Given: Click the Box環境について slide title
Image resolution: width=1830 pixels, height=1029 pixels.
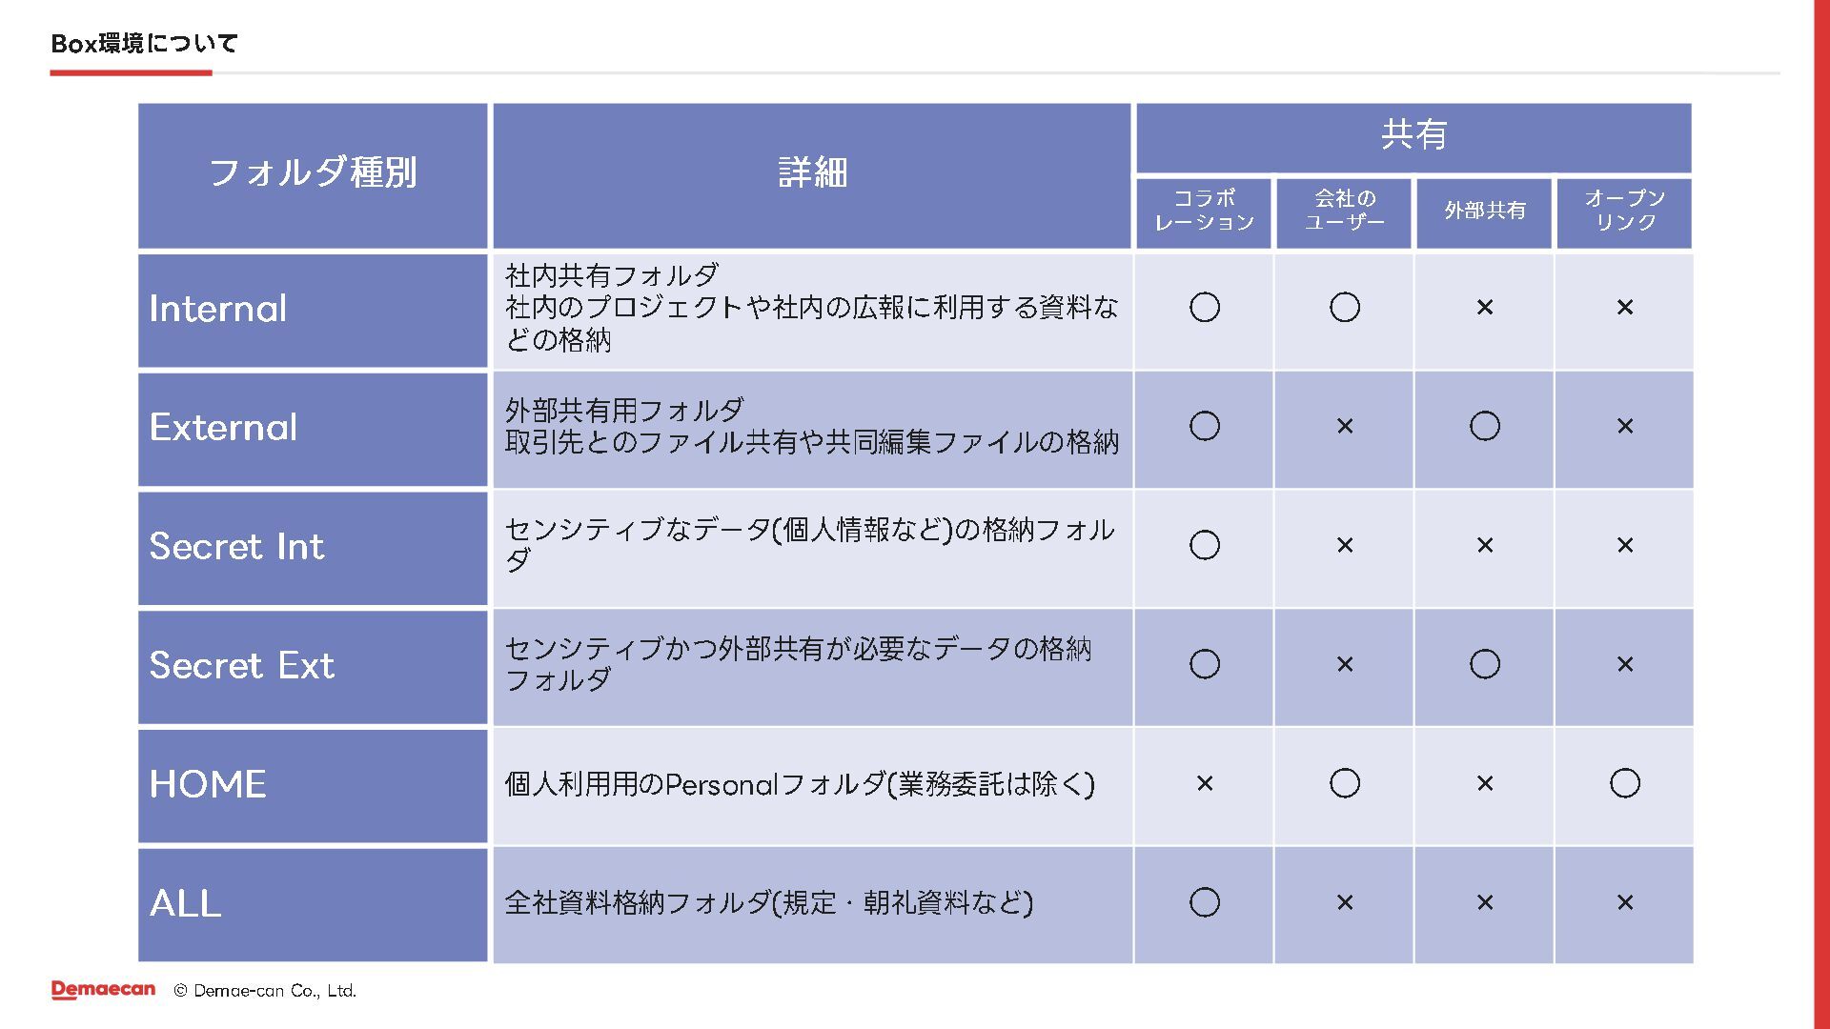Looking at the screenshot, I should coord(144,44).
